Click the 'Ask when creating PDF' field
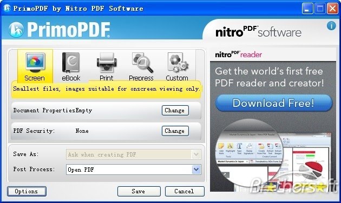The width and height of the screenshot is (341, 203). pos(133,154)
